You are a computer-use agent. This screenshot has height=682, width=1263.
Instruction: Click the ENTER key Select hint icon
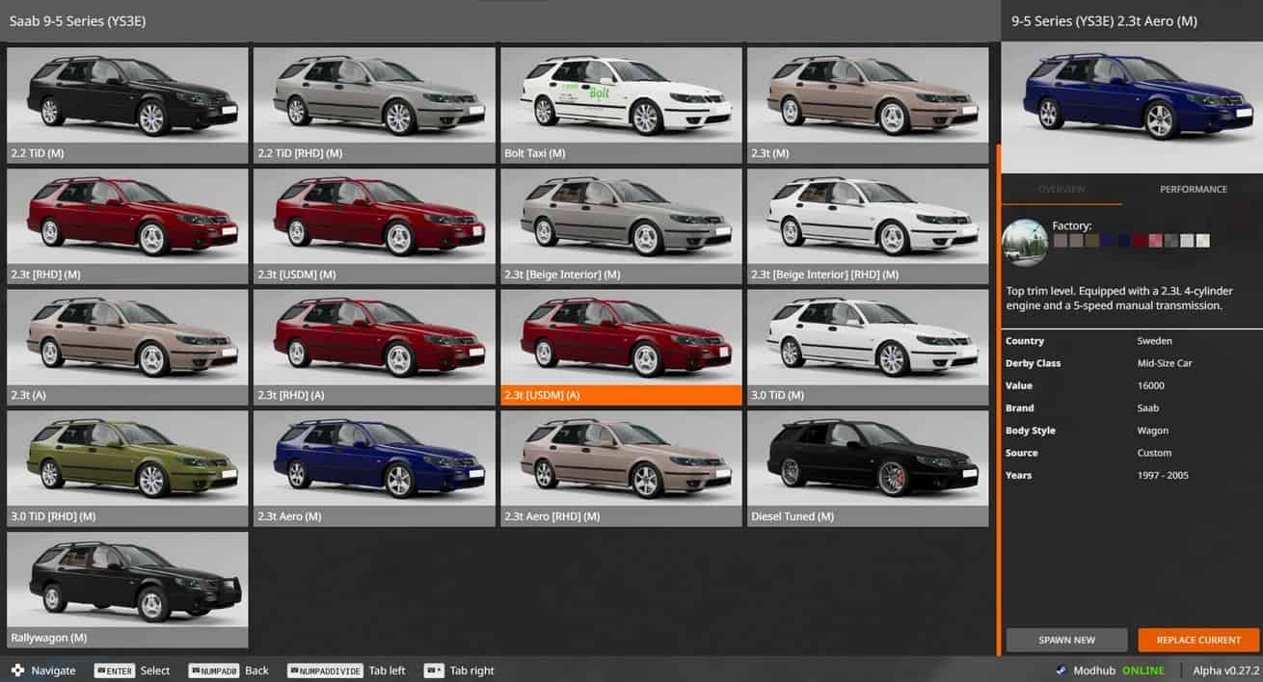(114, 670)
